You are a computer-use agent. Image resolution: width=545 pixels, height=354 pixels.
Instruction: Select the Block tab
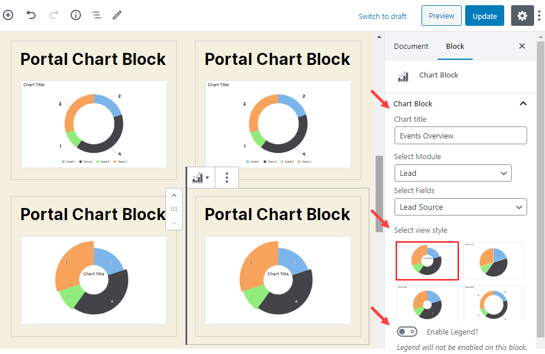455,47
